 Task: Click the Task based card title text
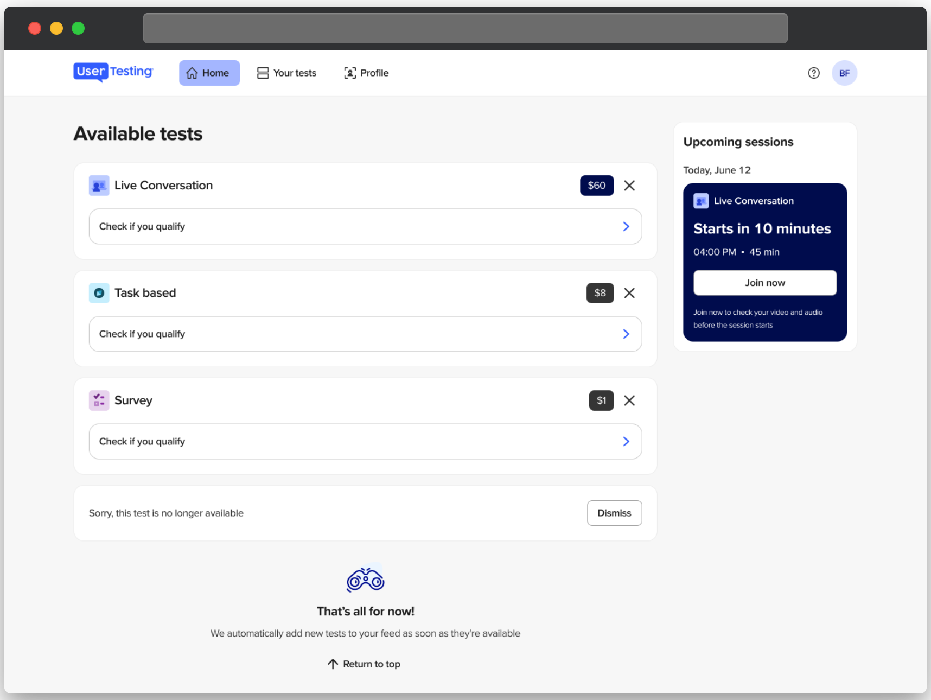145,293
